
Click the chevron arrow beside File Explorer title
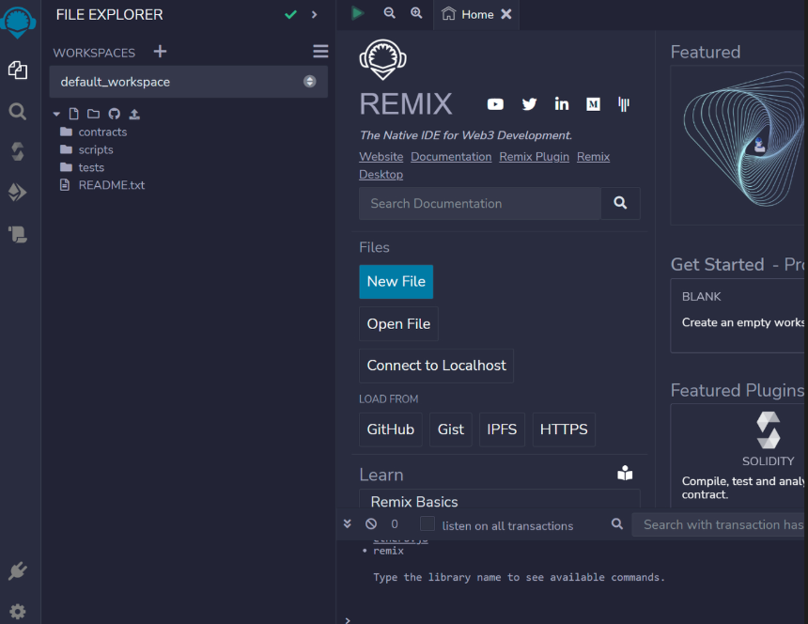pyautogui.click(x=314, y=14)
